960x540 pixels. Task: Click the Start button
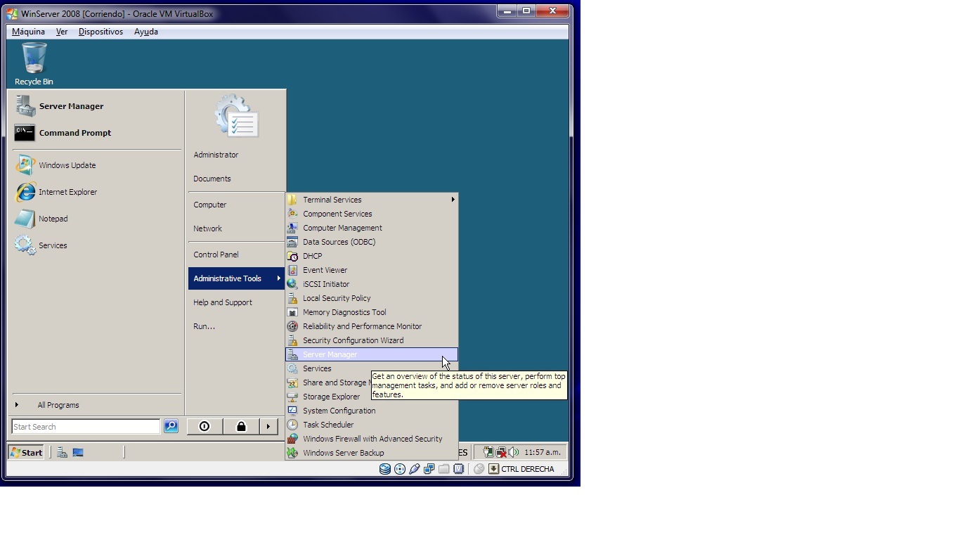click(x=26, y=452)
